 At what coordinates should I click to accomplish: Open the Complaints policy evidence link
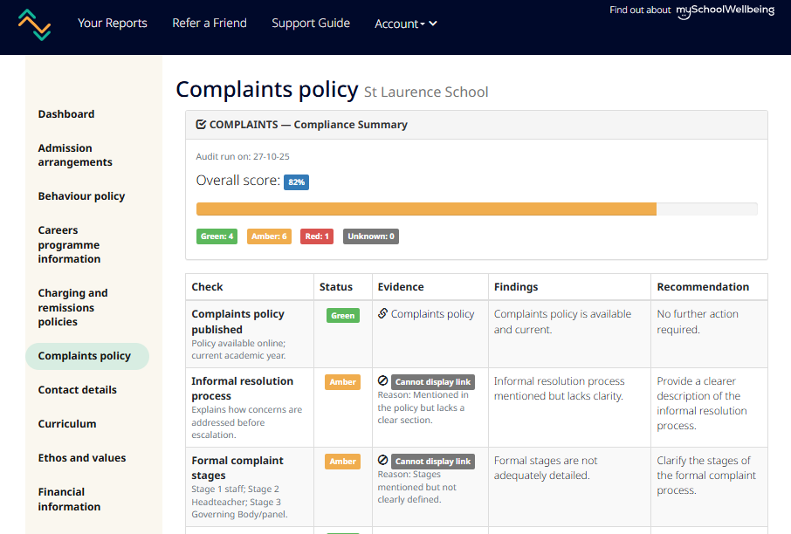[432, 314]
